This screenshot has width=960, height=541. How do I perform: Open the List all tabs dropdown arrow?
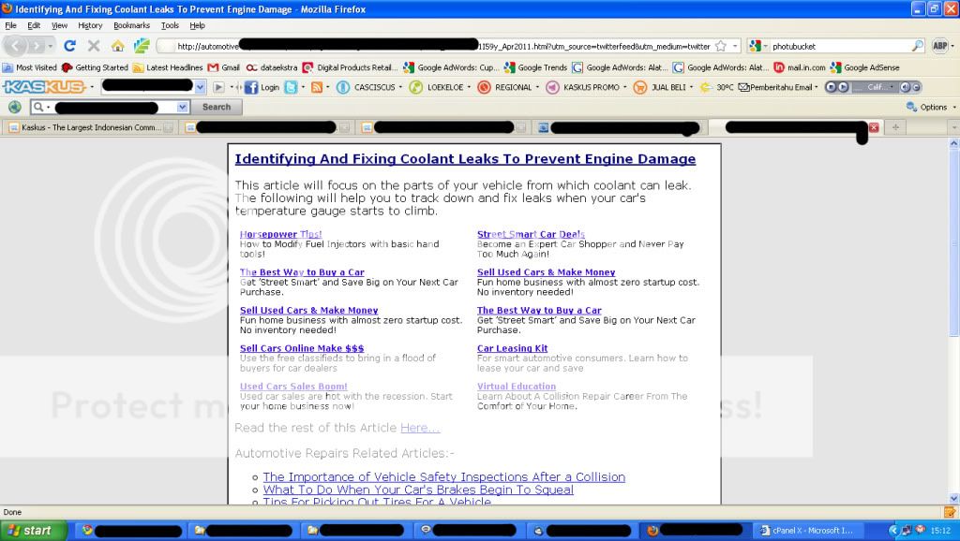(953, 127)
